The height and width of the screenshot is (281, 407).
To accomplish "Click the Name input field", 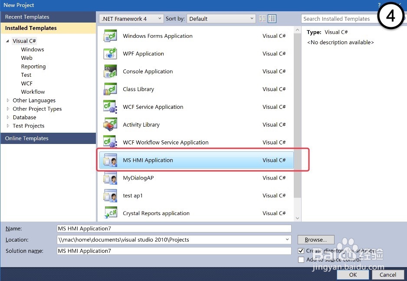I will 174,229.
